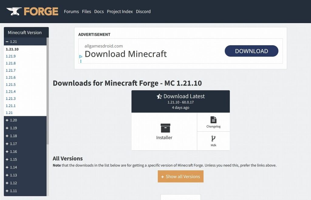Go to the Discord navigation link
This screenshot has height=200, width=311.
(x=143, y=12)
